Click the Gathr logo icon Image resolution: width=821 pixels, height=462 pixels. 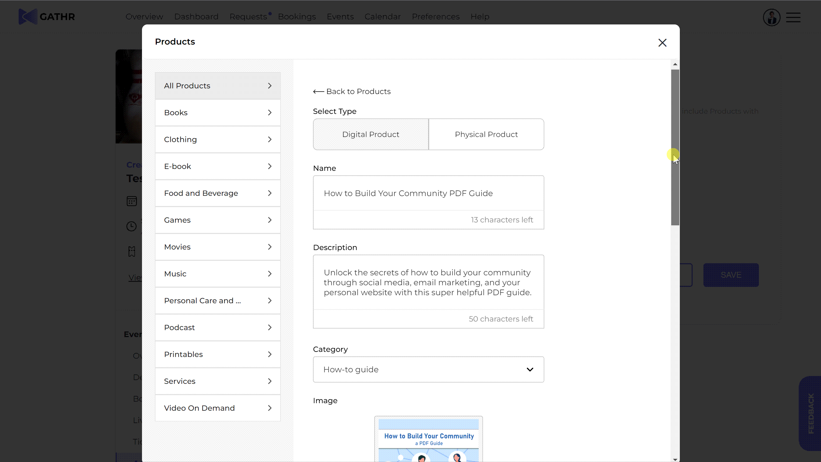(28, 17)
